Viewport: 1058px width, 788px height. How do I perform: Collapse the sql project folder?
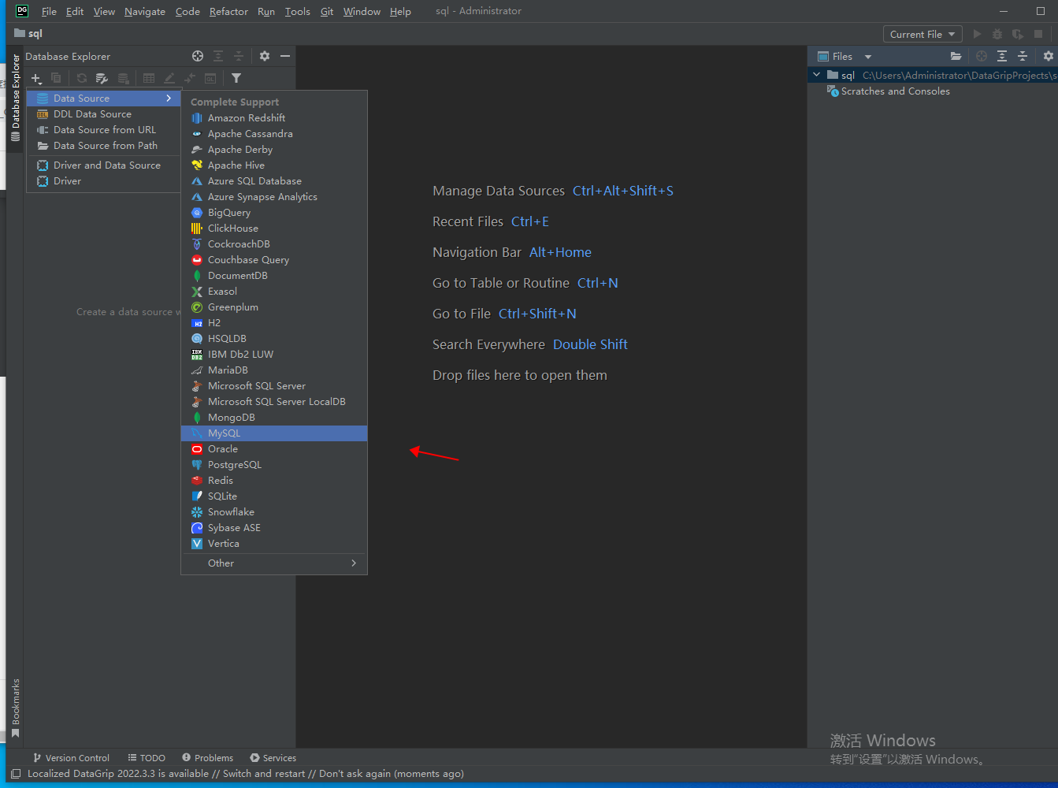(x=817, y=75)
